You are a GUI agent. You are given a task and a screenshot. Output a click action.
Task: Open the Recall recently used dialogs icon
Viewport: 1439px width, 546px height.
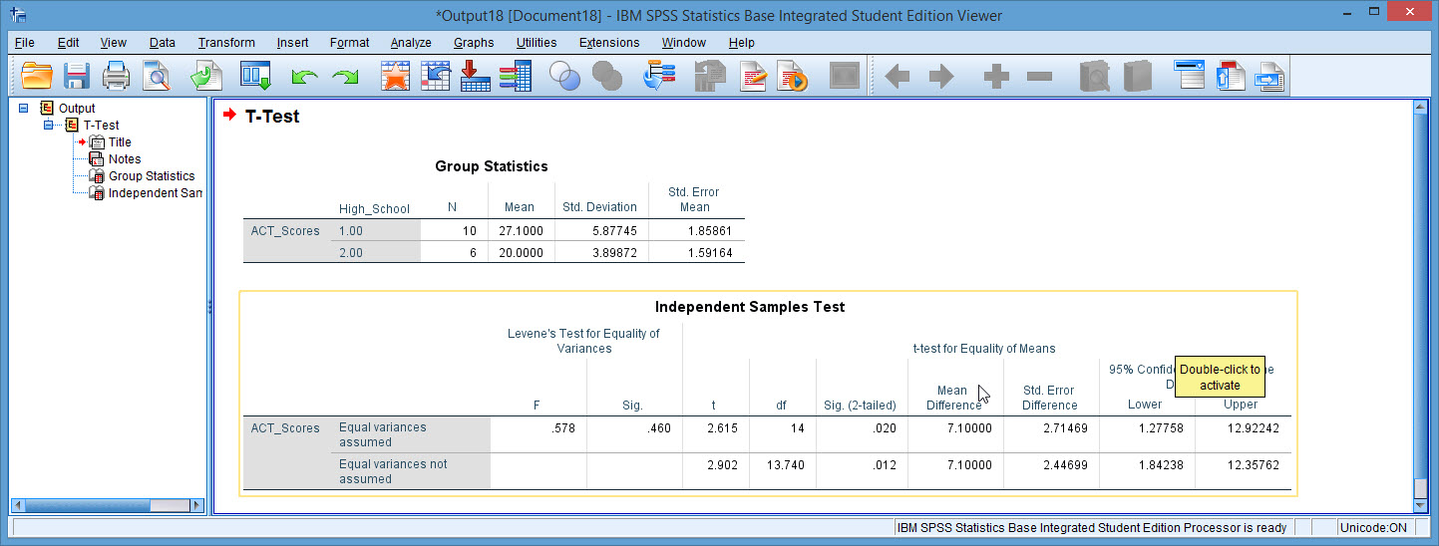pyautogui.click(x=256, y=76)
